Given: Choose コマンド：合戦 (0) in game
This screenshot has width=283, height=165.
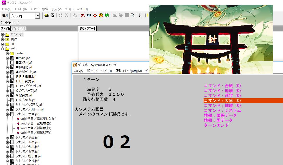Looking at the screenshot, I should point(222,86).
